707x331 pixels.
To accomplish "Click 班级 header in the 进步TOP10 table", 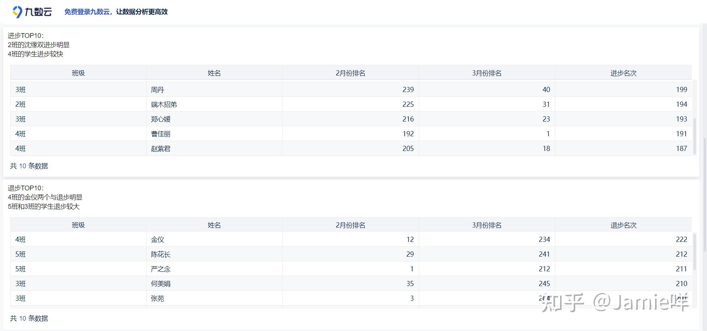I will click(x=78, y=73).
